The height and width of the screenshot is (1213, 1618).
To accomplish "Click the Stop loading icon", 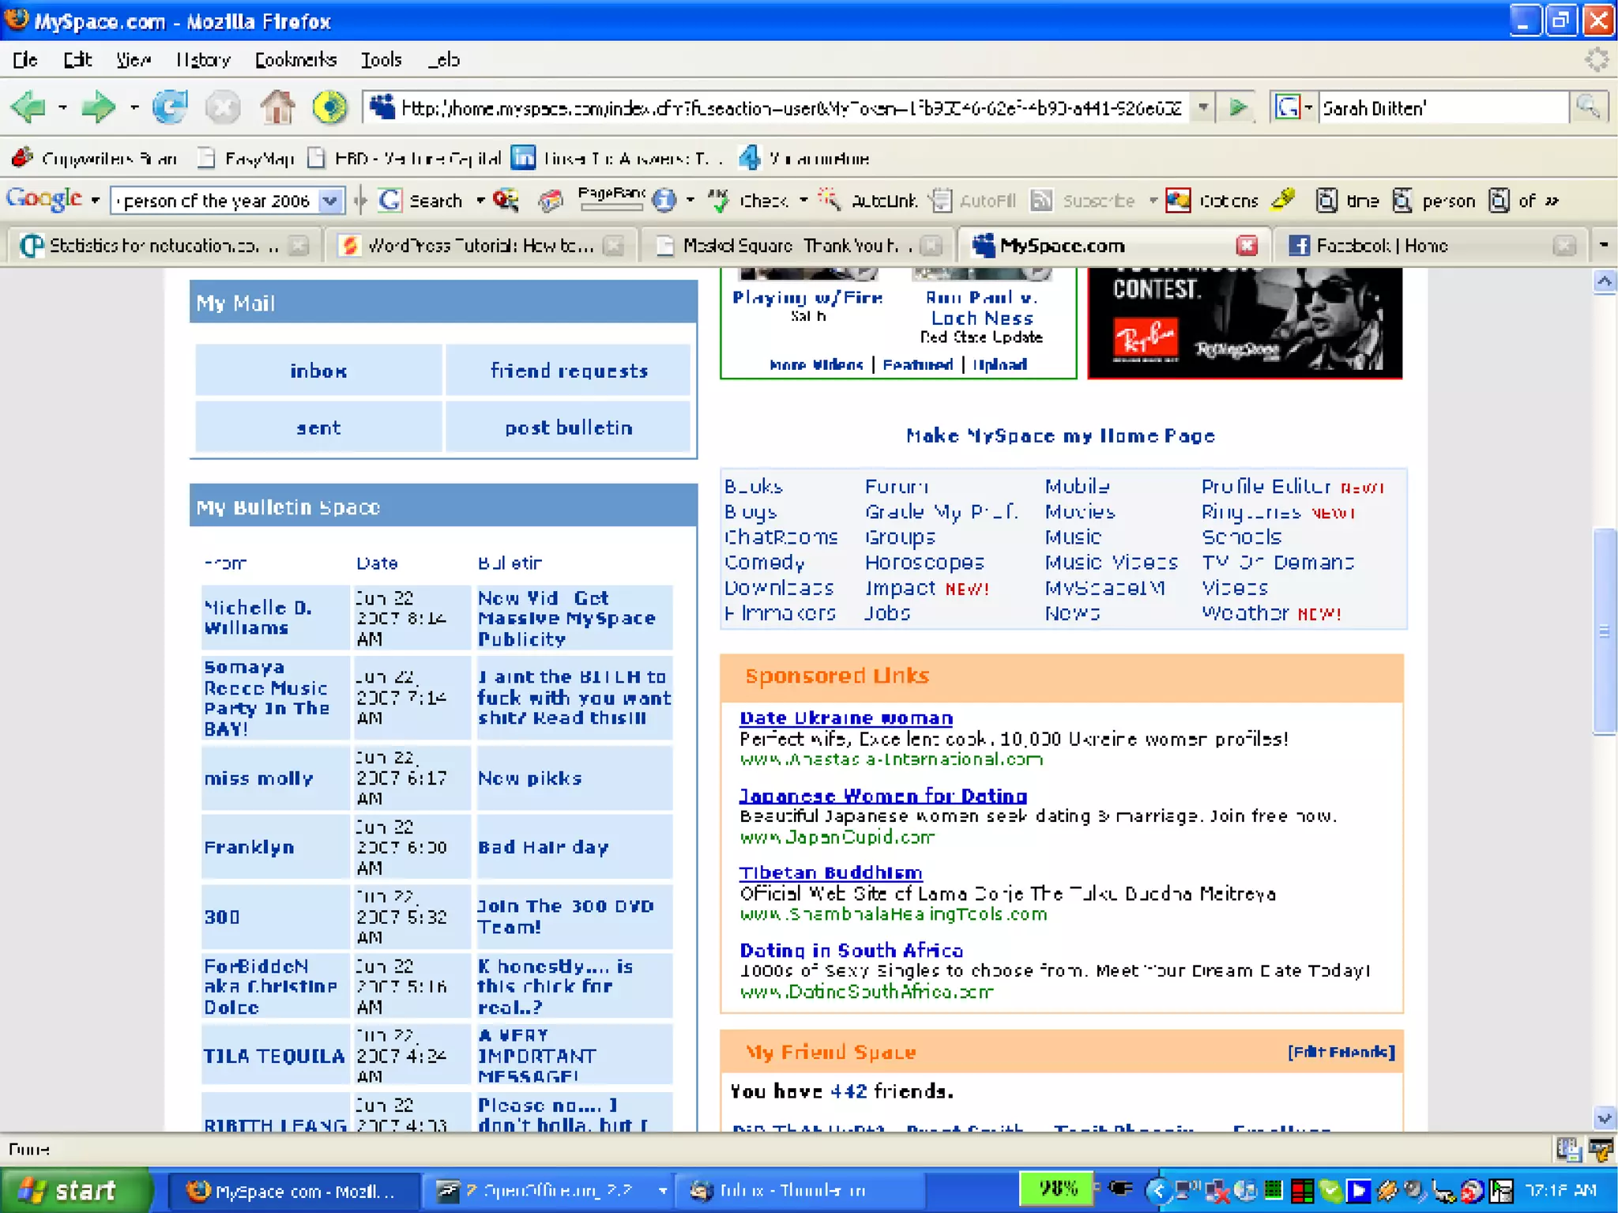I will [x=223, y=107].
